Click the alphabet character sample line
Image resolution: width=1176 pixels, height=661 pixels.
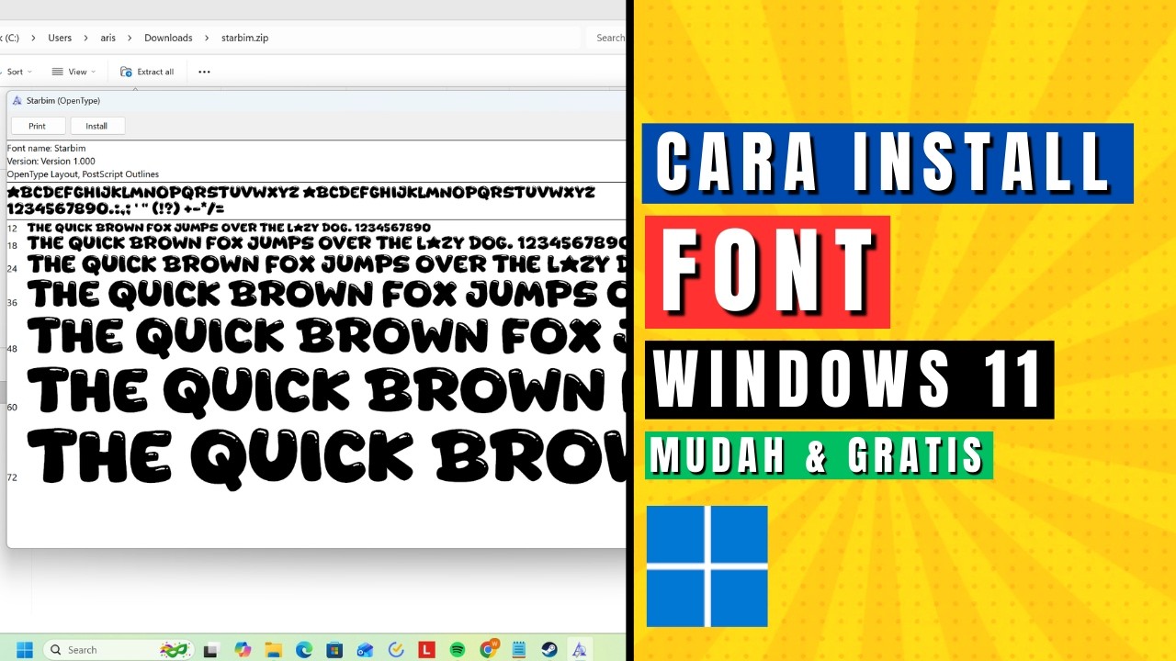301,193
